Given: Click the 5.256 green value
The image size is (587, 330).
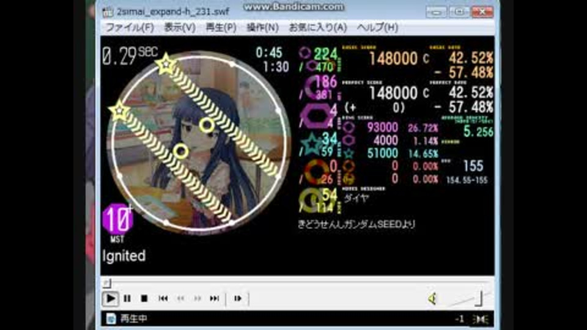Looking at the screenshot, I should [478, 132].
